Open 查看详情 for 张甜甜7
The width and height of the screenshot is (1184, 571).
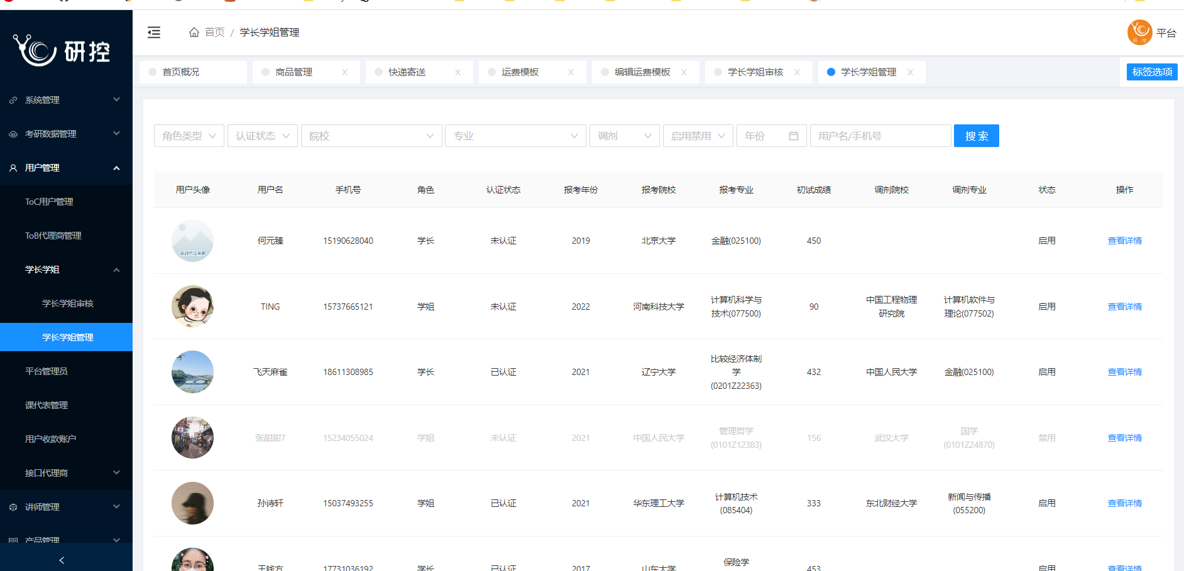[1124, 438]
